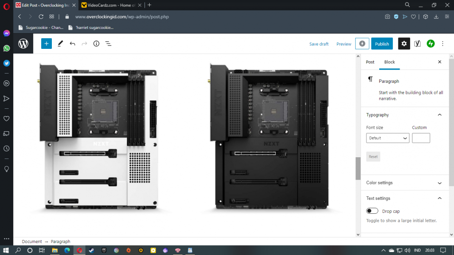Click Save draft
The image size is (454, 255).
pos(319,44)
